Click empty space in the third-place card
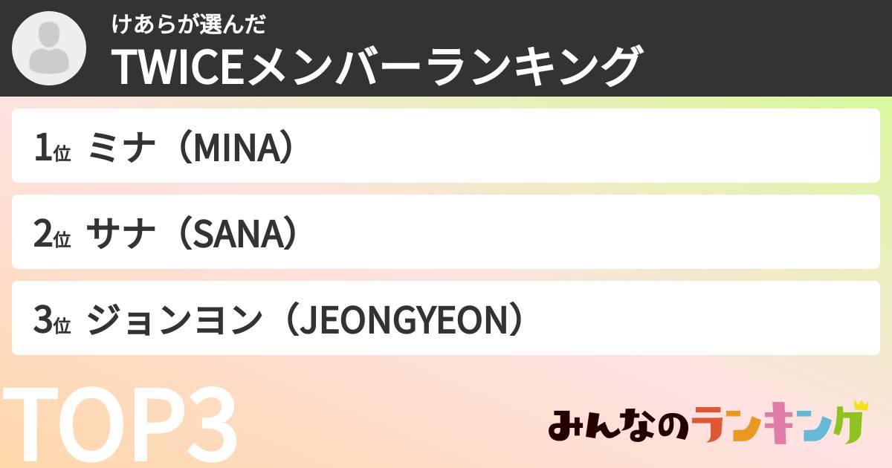Viewport: 892px width, 468px height. [706, 319]
